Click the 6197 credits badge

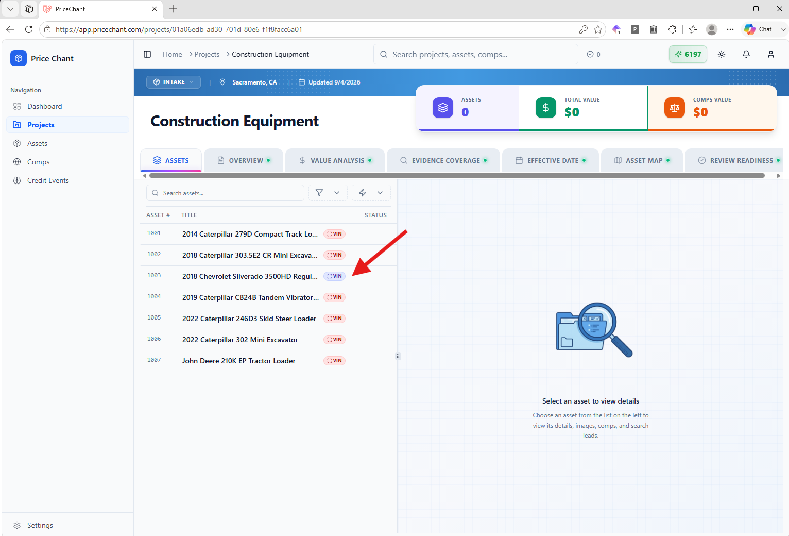[688, 54]
